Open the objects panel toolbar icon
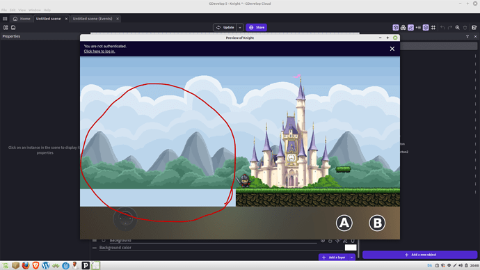This screenshot has height=270, width=480. pos(396,28)
